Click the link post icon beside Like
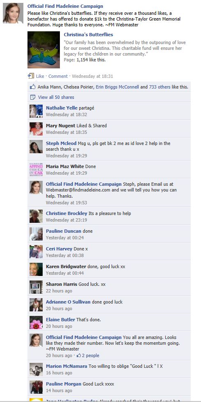 (31, 76)
